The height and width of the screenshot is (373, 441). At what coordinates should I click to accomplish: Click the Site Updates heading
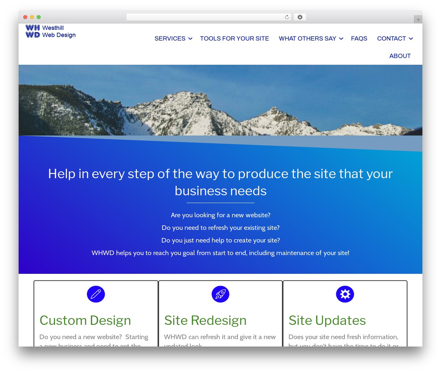tap(327, 320)
